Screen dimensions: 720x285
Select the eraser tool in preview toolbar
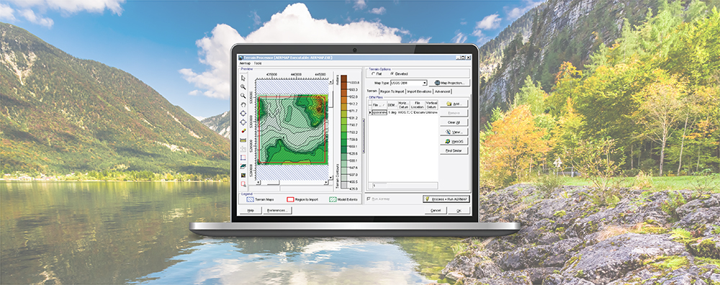pos(243,131)
